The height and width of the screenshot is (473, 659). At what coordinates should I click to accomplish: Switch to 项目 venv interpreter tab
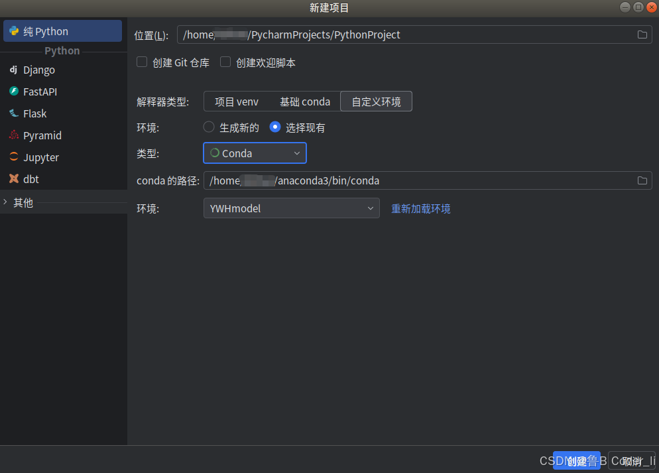pos(237,101)
